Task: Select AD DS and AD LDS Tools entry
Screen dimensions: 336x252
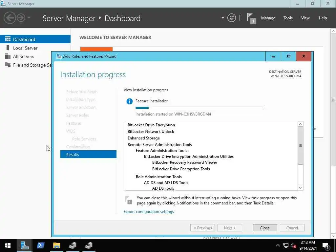Action: coord(166,182)
